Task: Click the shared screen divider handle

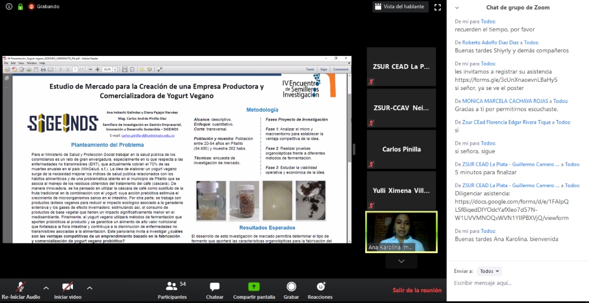Action: 354,149
